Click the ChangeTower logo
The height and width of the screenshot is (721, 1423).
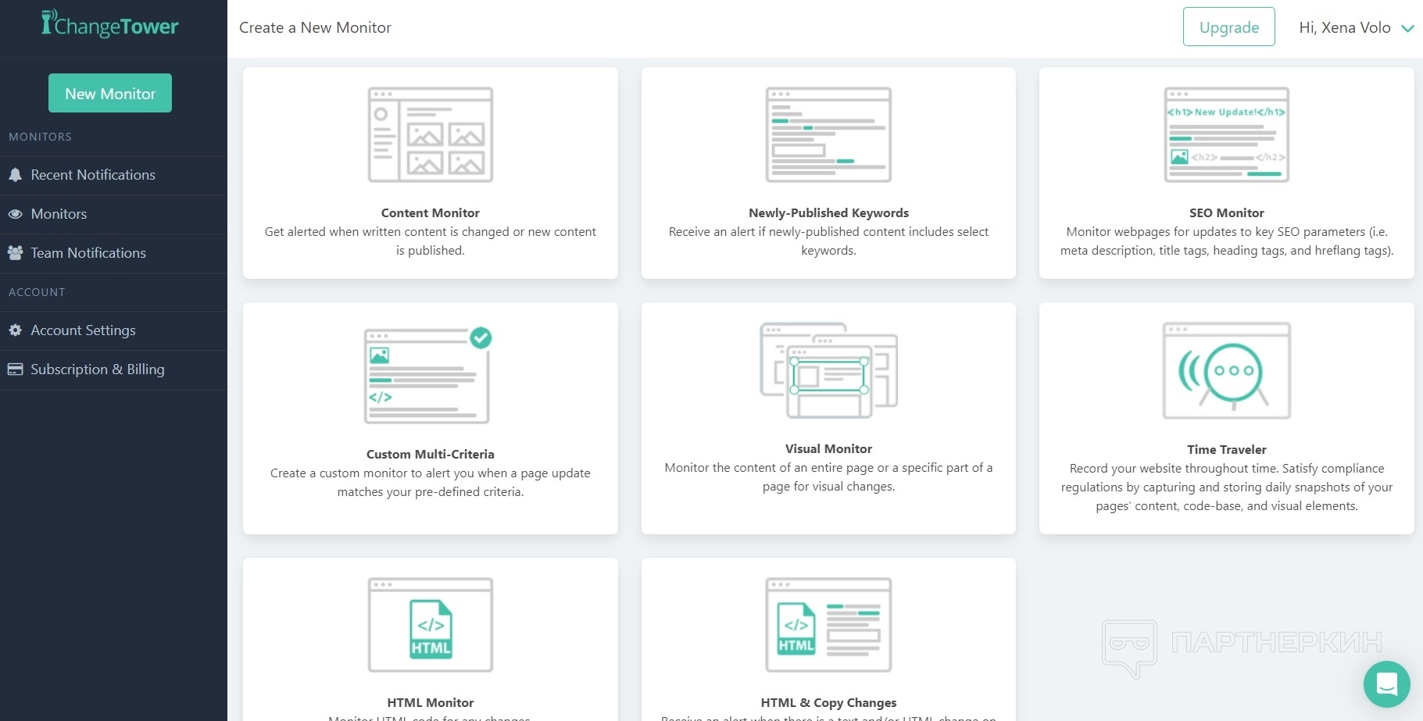[110, 25]
